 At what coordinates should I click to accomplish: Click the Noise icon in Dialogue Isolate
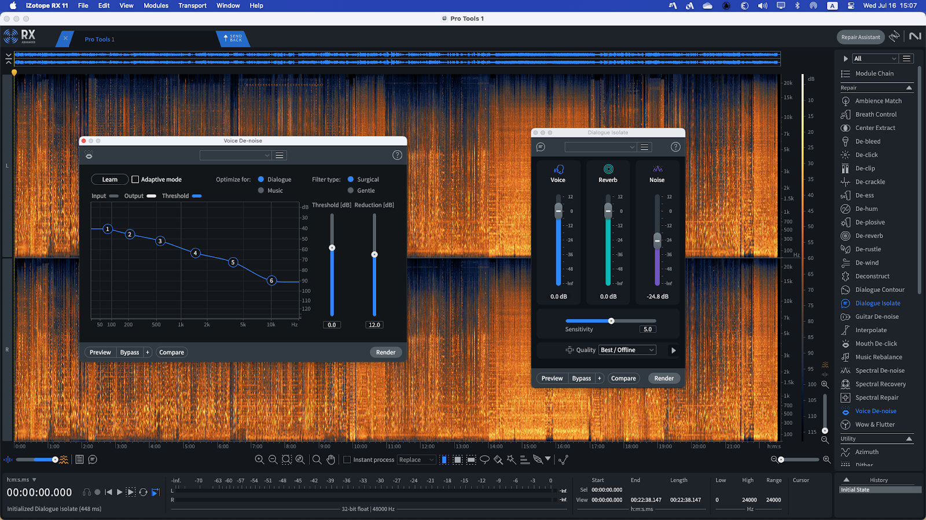[657, 169]
